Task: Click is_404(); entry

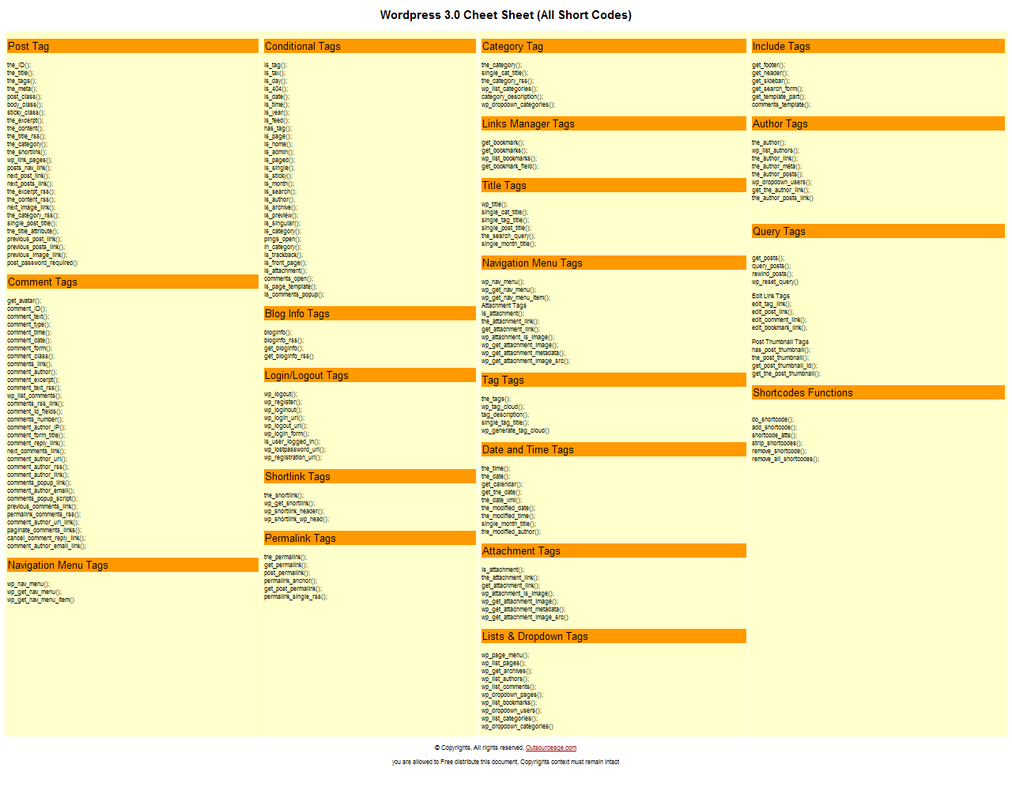Action: 276,89
